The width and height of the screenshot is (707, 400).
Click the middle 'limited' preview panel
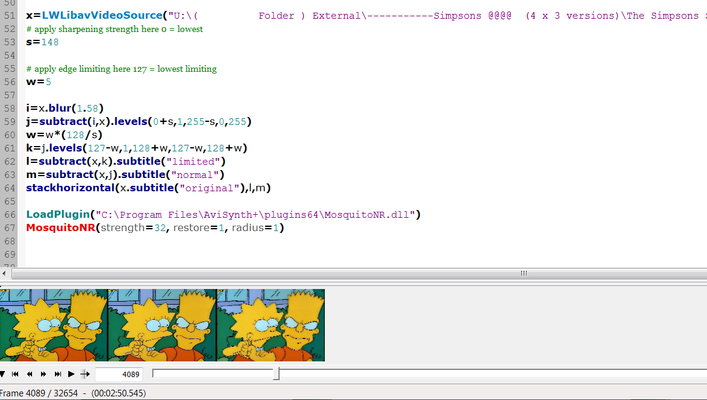click(162, 325)
